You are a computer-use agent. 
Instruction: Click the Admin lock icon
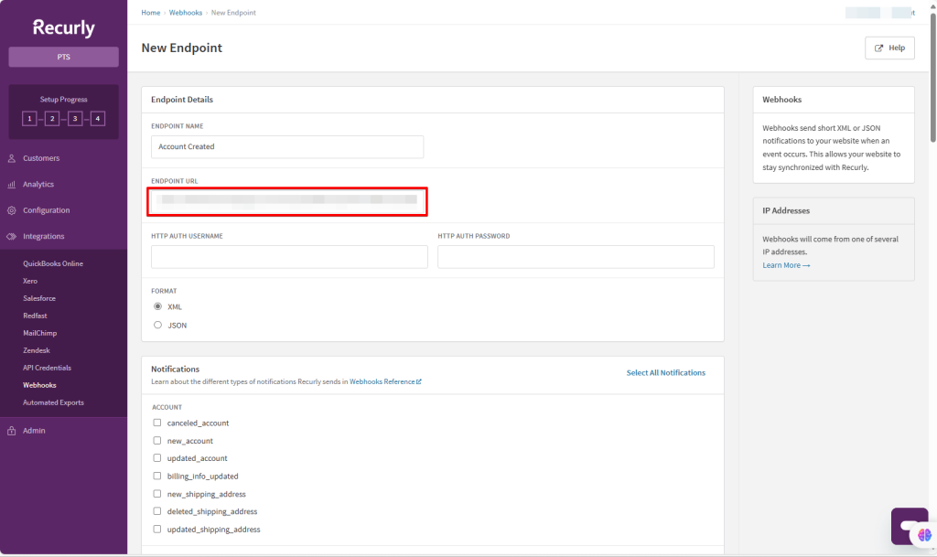[x=12, y=431]
